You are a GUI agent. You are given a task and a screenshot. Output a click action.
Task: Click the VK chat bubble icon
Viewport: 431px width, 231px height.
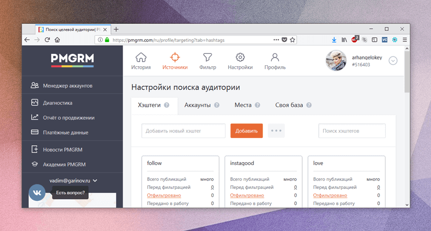pyautogui.click(x=37, y=192)
